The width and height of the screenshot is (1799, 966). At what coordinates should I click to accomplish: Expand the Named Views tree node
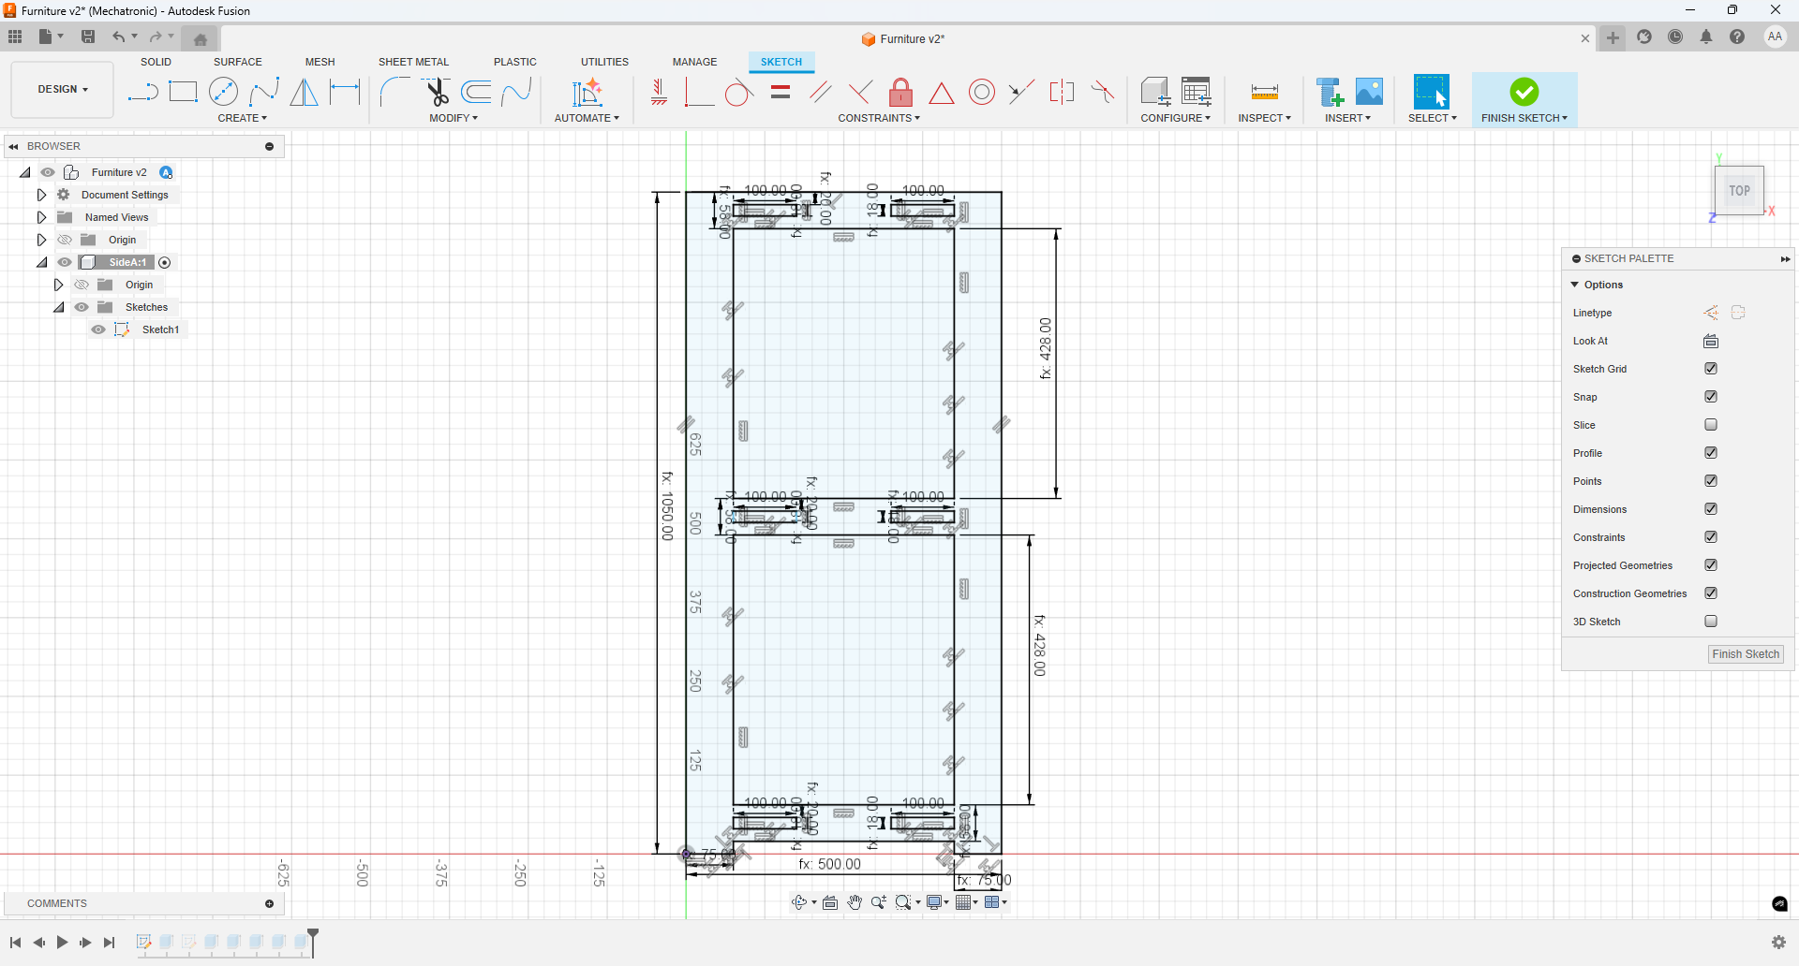pyautogui.click(x=41, y=217)
